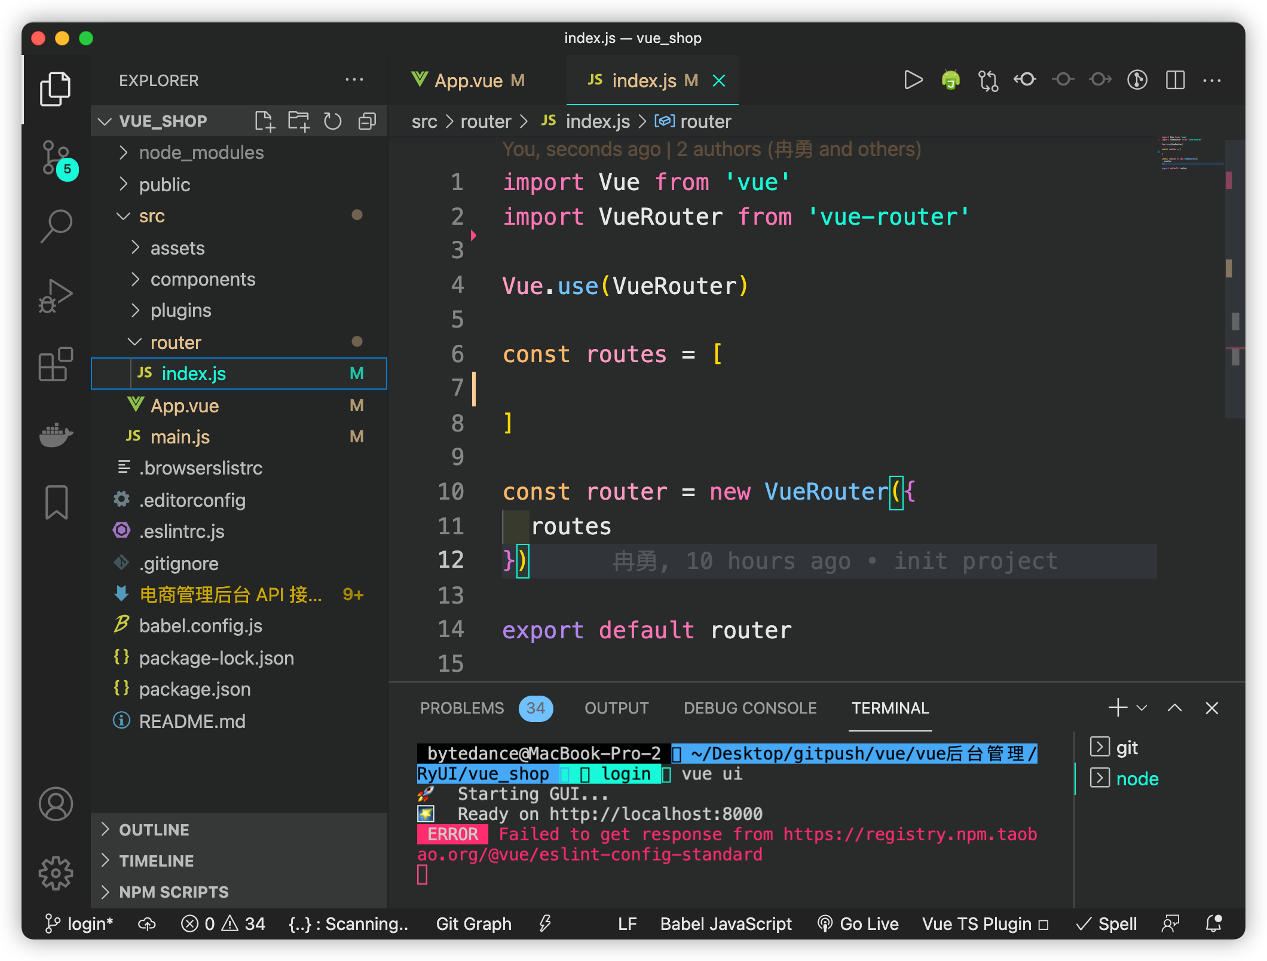Expand the TIMELINE section
The width and height of the screenshot is (1267, 961).
[x=239, y=861]
